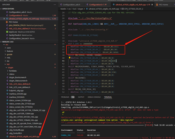Open u8g_fontutf8.cpp in file tree
This screenshot has height=139, width=175.
(x=17, y=130)
